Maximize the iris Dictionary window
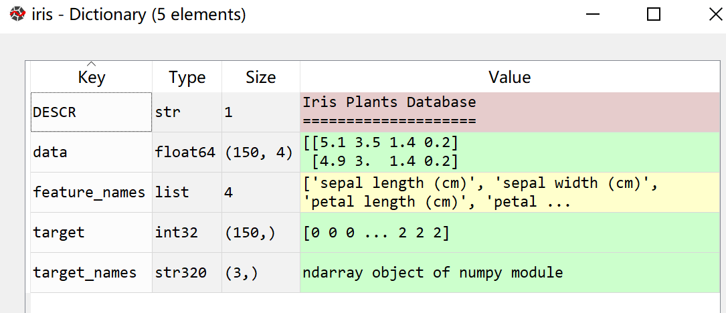The height and width of the screenshot is (313, 726). click(x=654, y=14)
